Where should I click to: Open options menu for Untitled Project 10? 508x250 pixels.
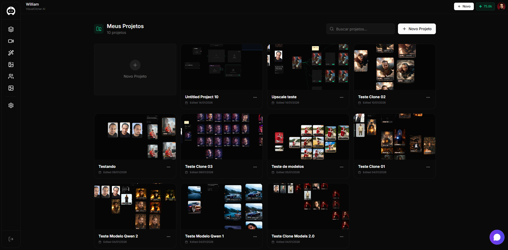(x=255, y=97)
